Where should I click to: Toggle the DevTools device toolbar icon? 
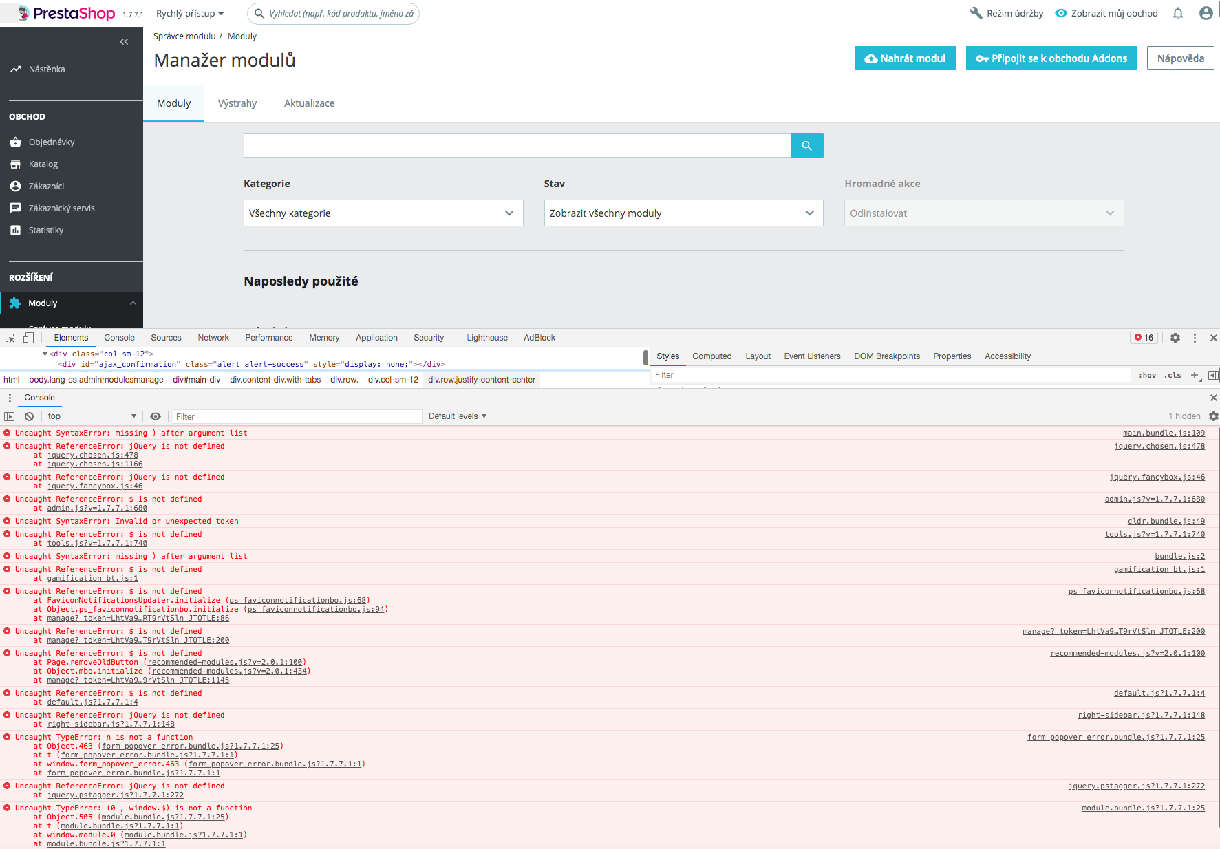(x=28, y=338)
